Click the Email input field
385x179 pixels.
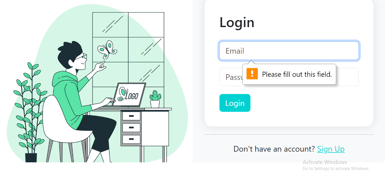point(289,51)
